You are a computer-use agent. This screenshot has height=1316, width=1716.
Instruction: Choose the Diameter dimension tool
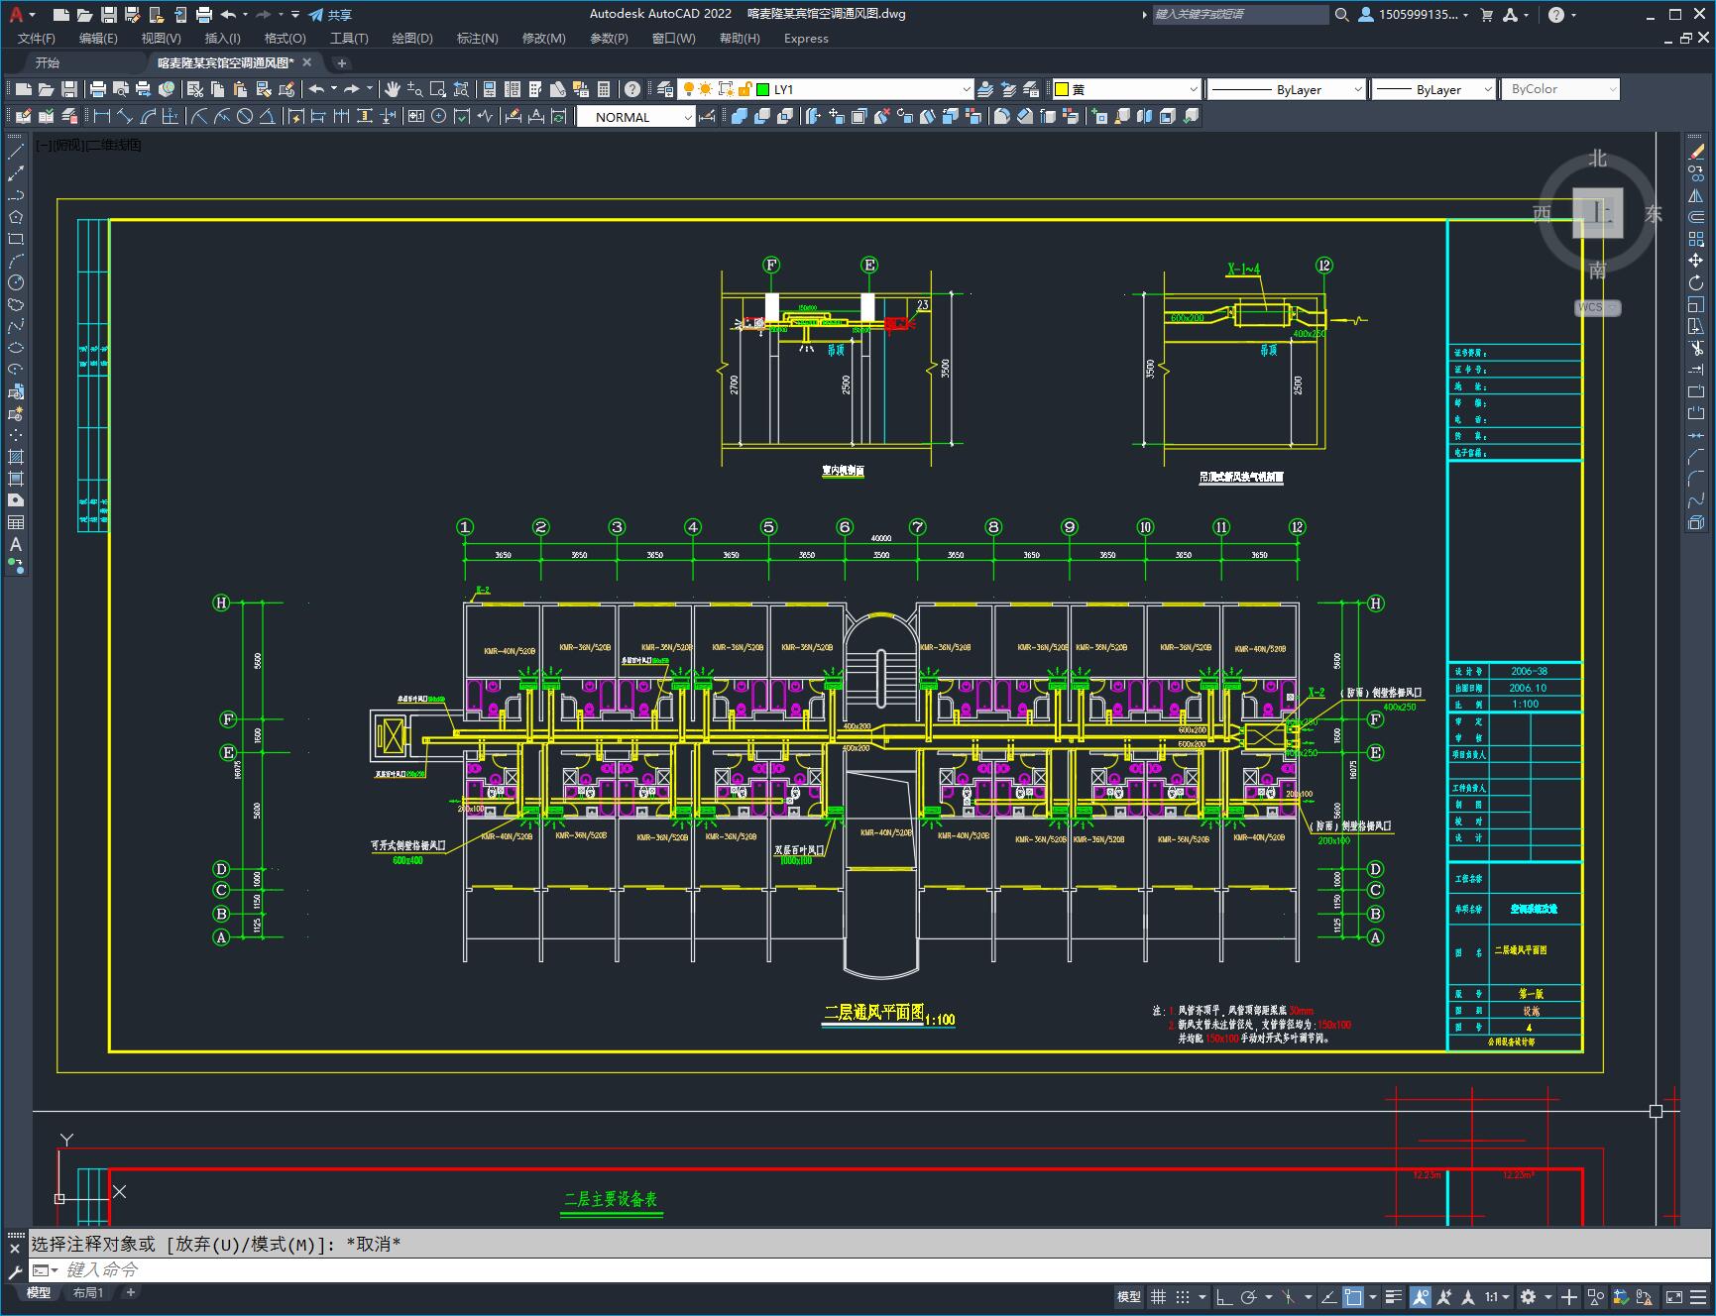(245, 117)
